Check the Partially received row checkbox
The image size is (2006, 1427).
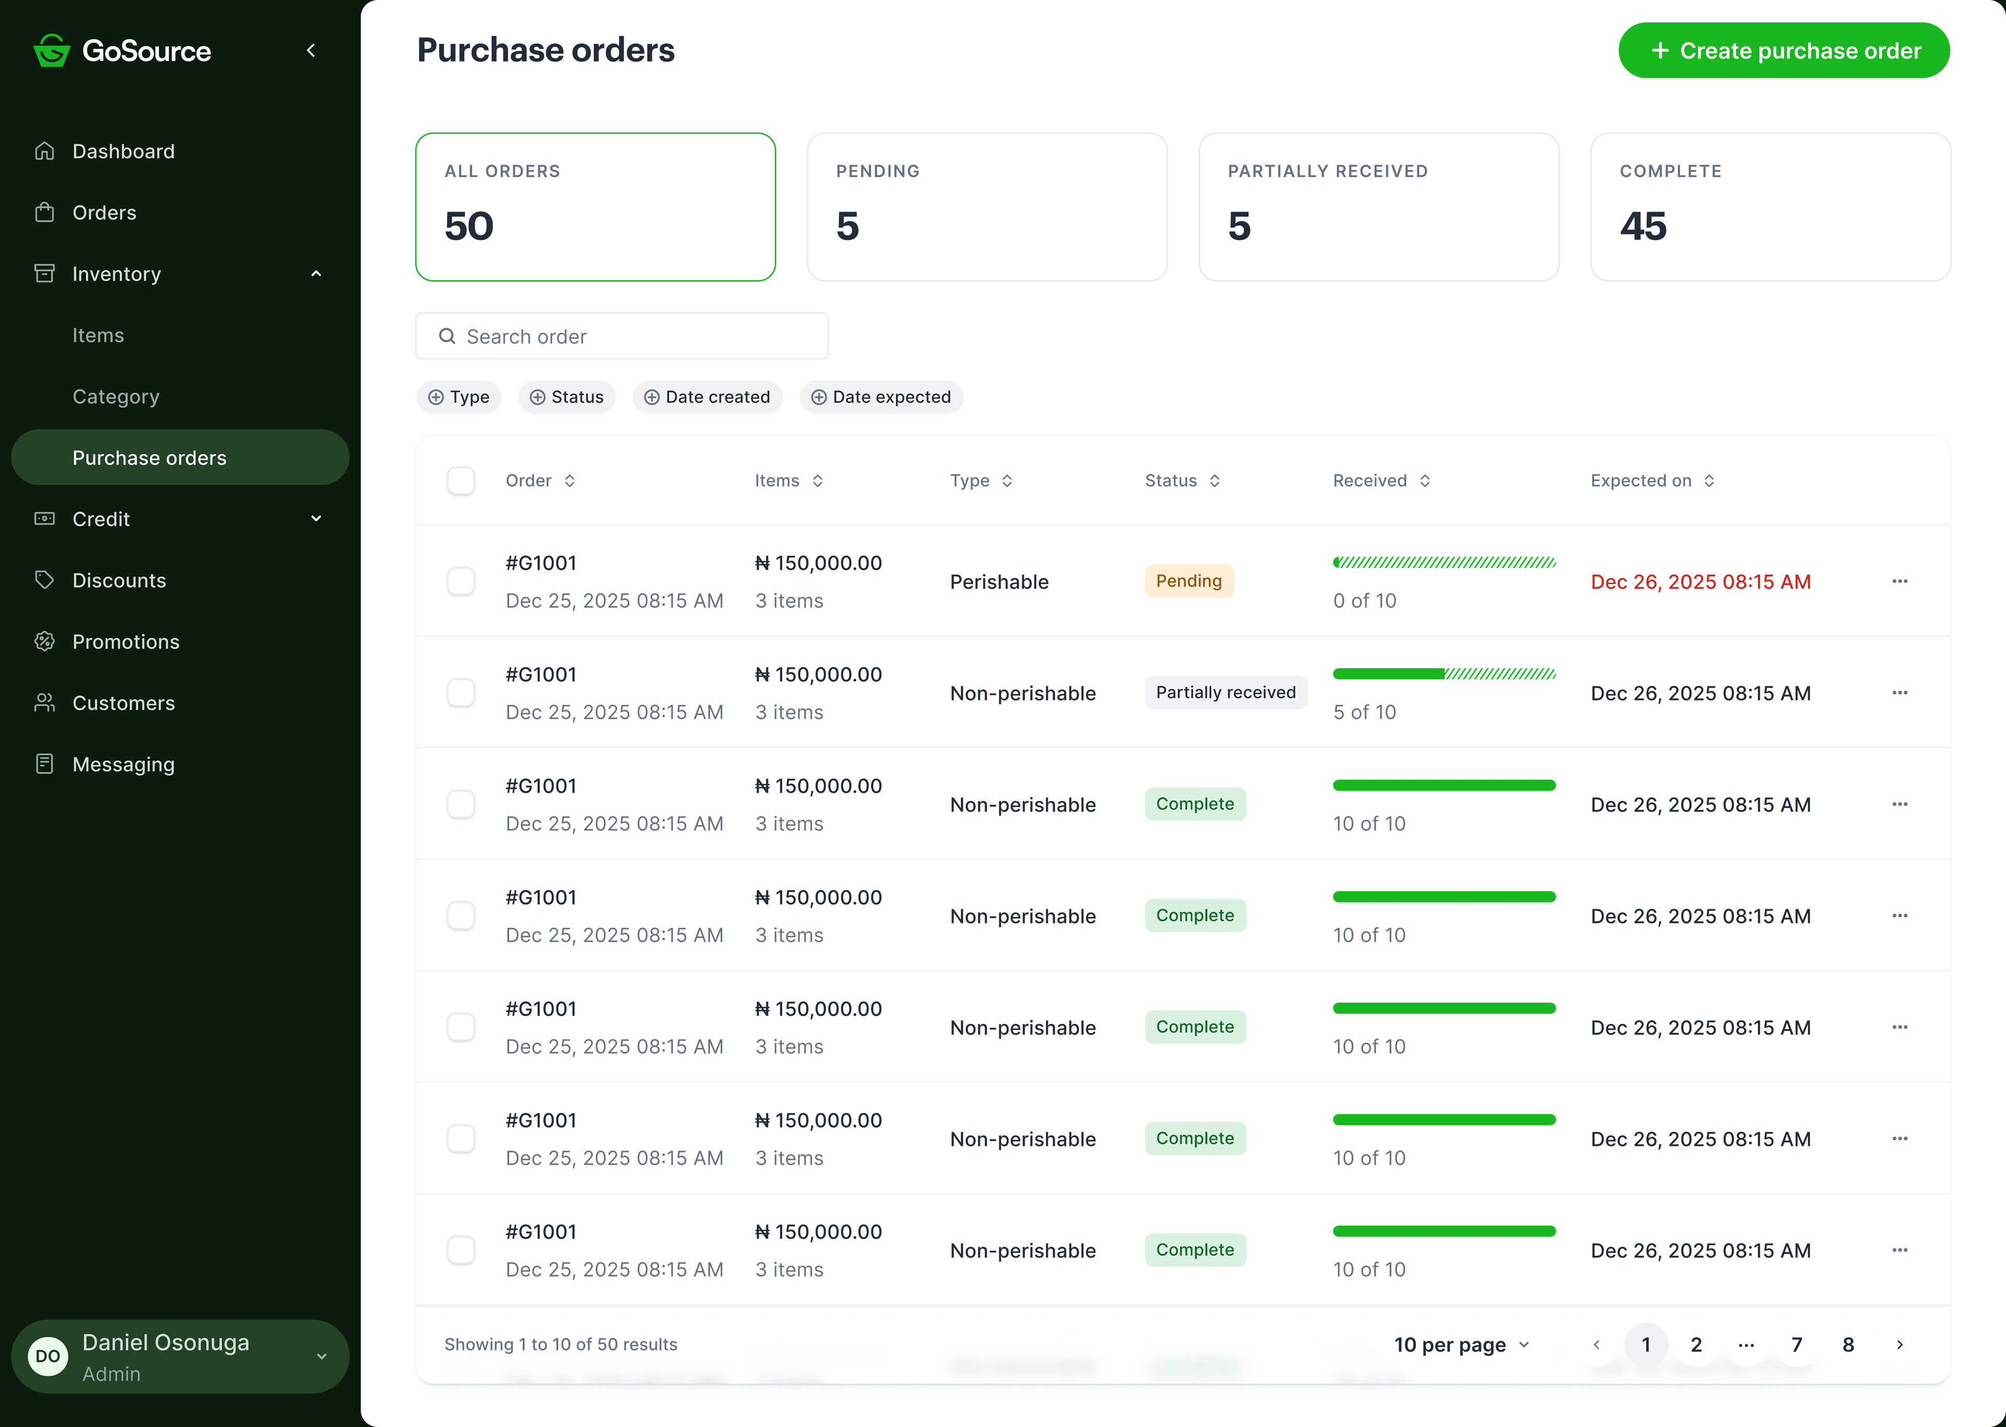461,692
